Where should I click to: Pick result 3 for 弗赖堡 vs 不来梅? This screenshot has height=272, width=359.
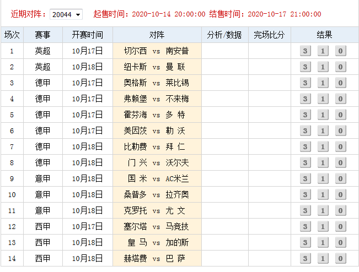tap(305, 99)
